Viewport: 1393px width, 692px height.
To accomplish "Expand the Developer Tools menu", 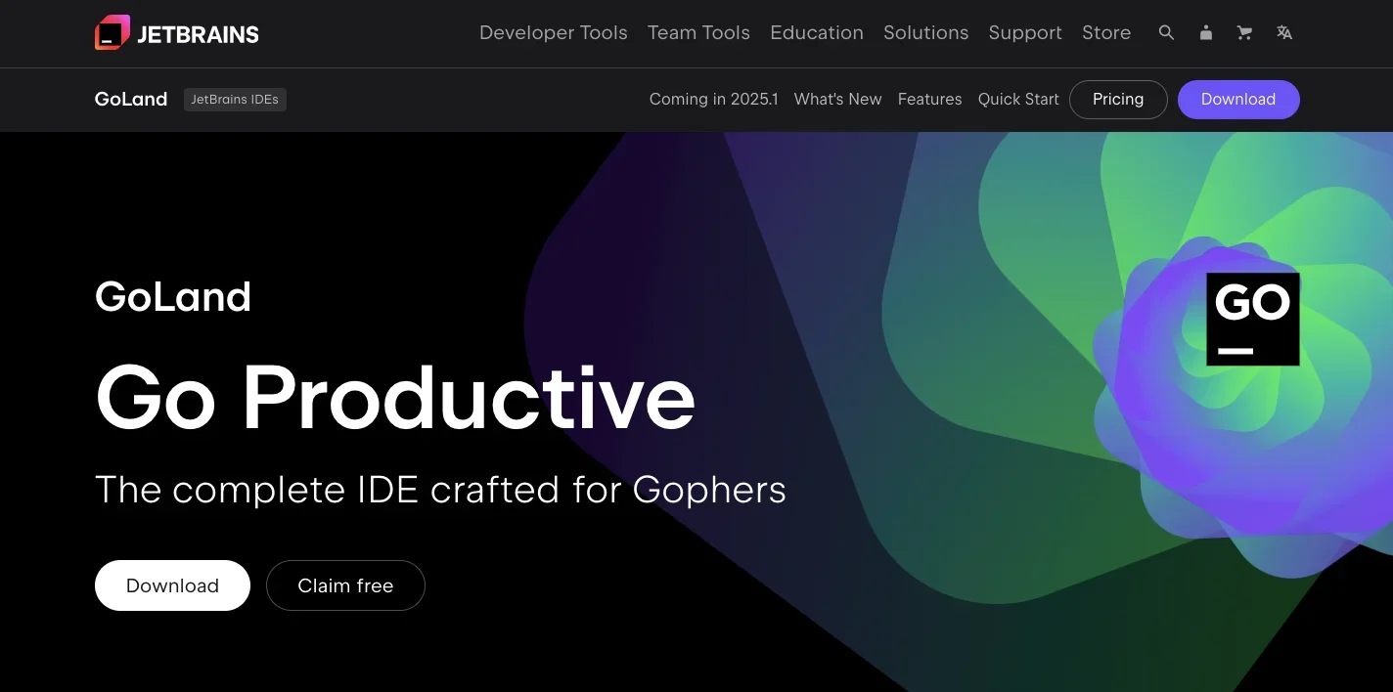I will click(553, 33).
